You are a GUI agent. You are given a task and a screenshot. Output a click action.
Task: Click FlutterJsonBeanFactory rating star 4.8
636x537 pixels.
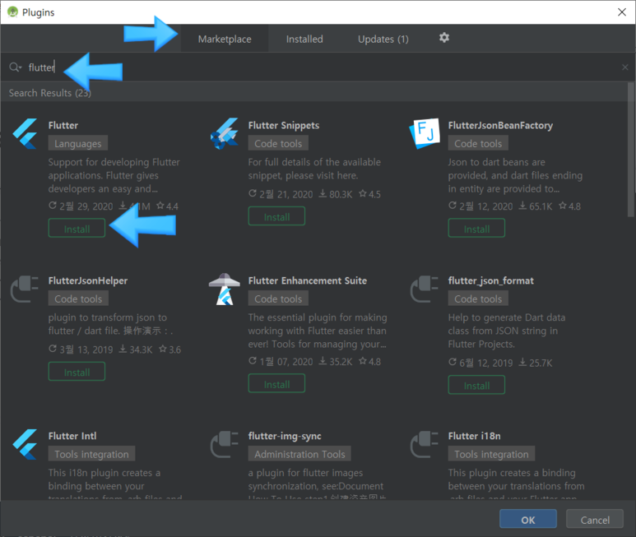pos(563,206)
